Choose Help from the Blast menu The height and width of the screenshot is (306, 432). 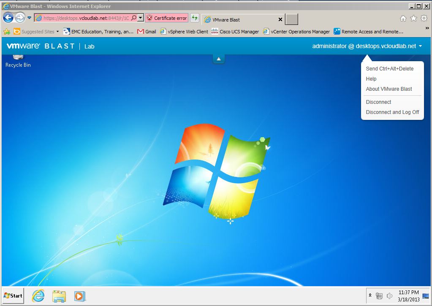(371, 79)
